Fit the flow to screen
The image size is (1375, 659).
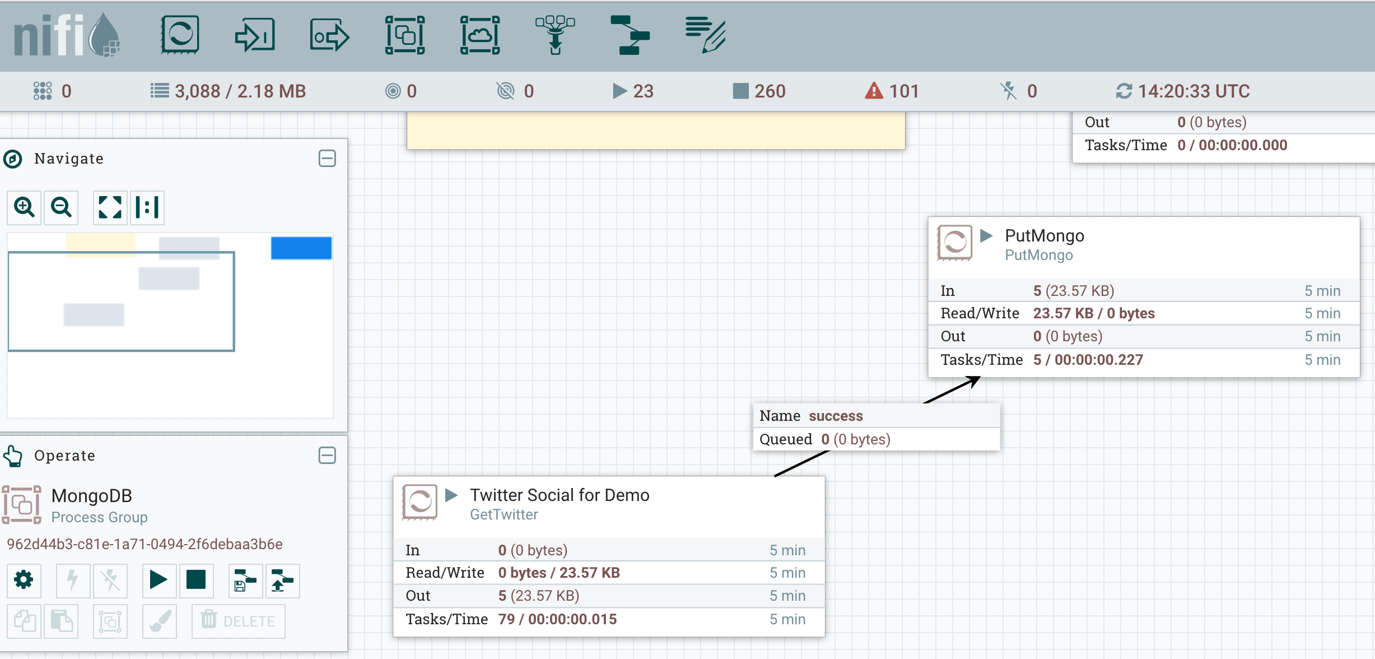coord(110,207)
